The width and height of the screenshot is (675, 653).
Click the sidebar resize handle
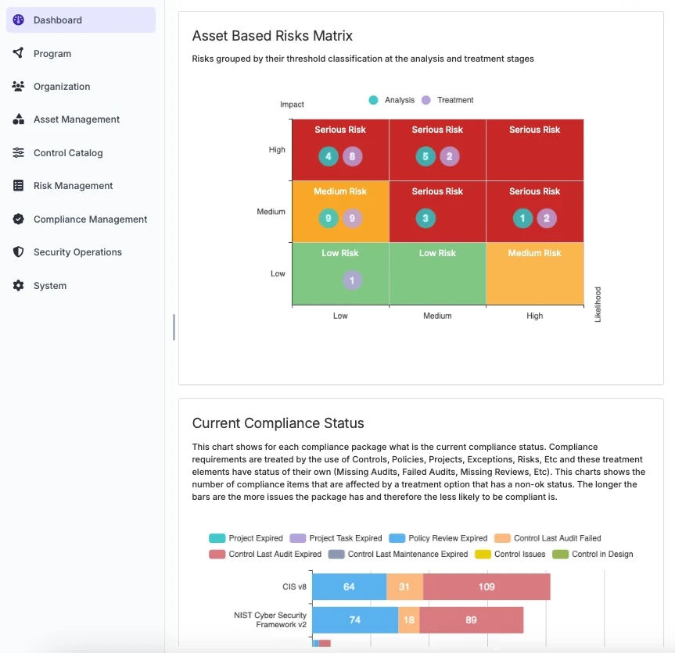coord(174,327)
